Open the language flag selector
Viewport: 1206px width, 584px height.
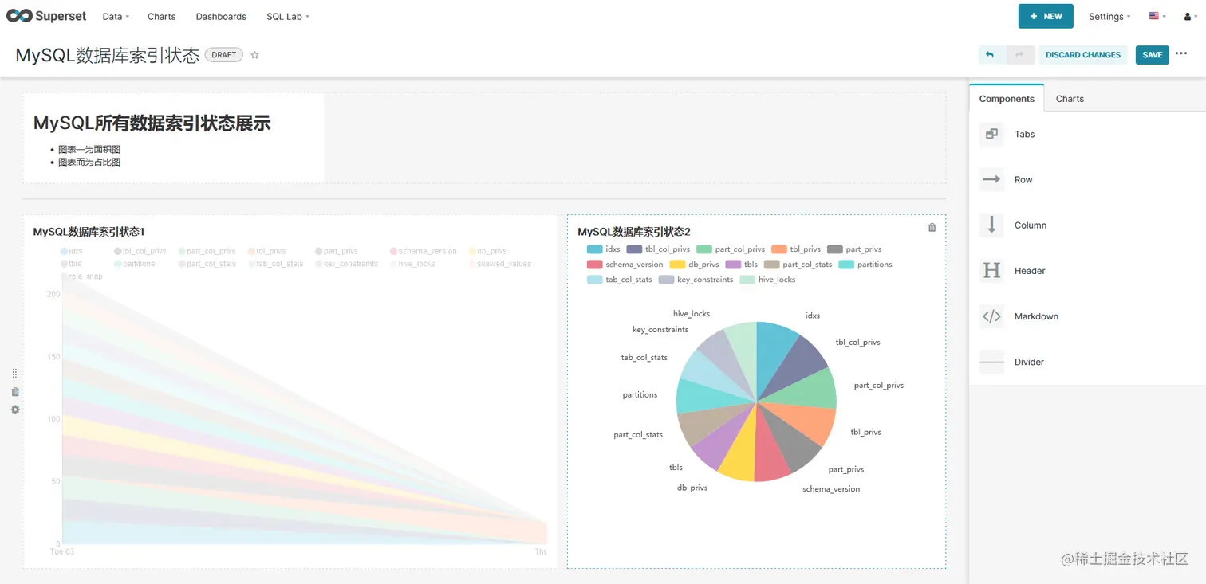click(1157, 16)
